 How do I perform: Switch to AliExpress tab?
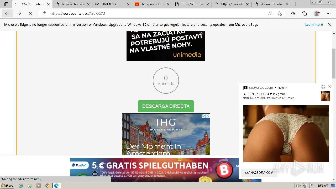152,4
